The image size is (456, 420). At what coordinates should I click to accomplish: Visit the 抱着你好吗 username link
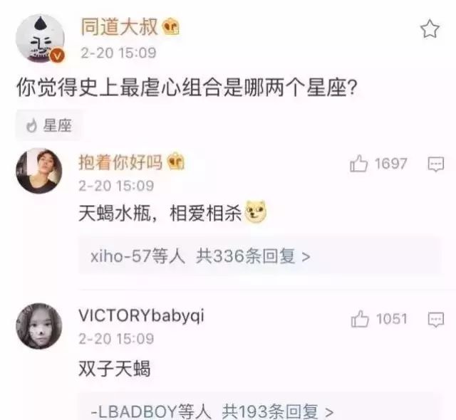click(120, 162)
